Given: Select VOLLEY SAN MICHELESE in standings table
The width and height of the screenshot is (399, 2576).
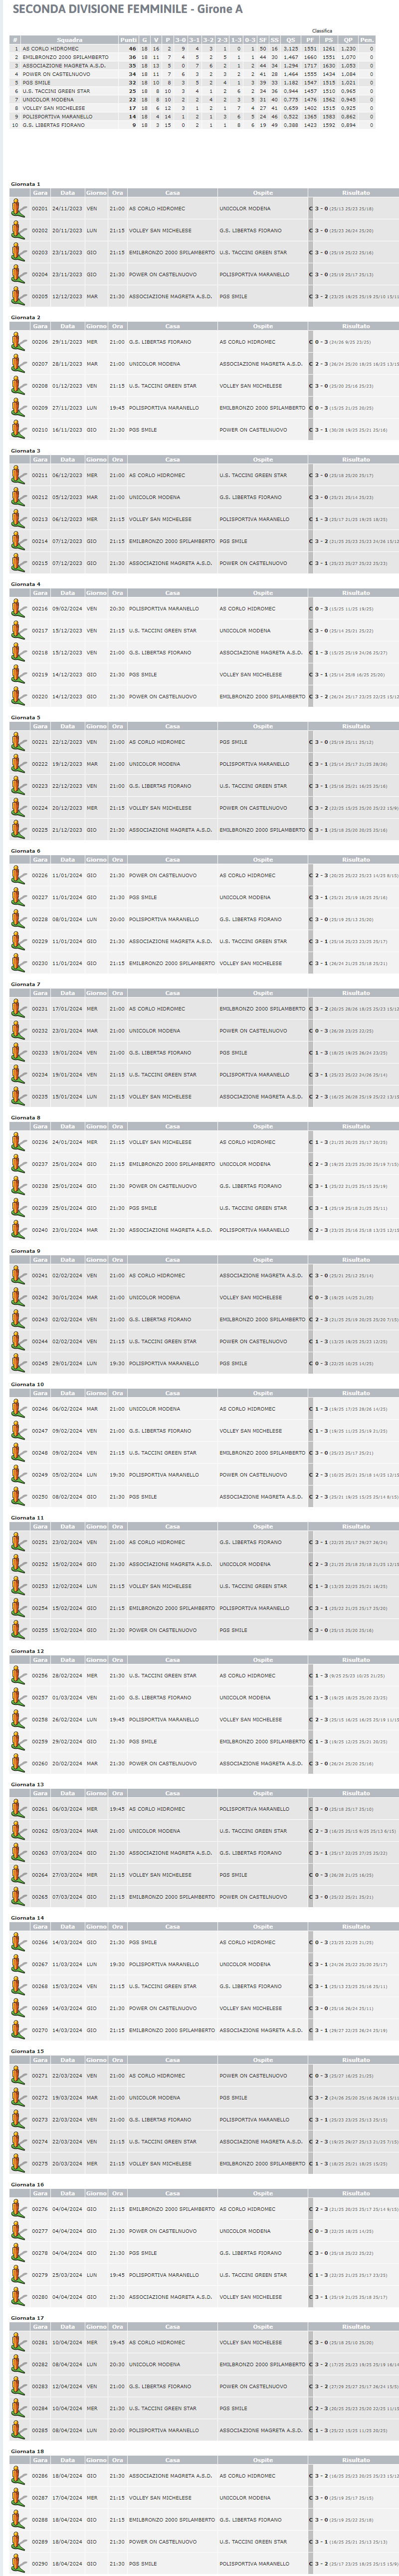Looking at the screenshot, I should [x=54, y=108].
